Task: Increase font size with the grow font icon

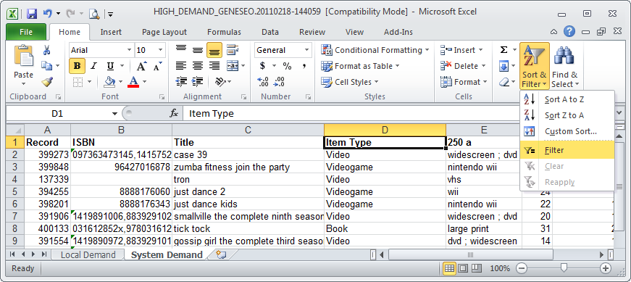Action: tap(141, 66)
